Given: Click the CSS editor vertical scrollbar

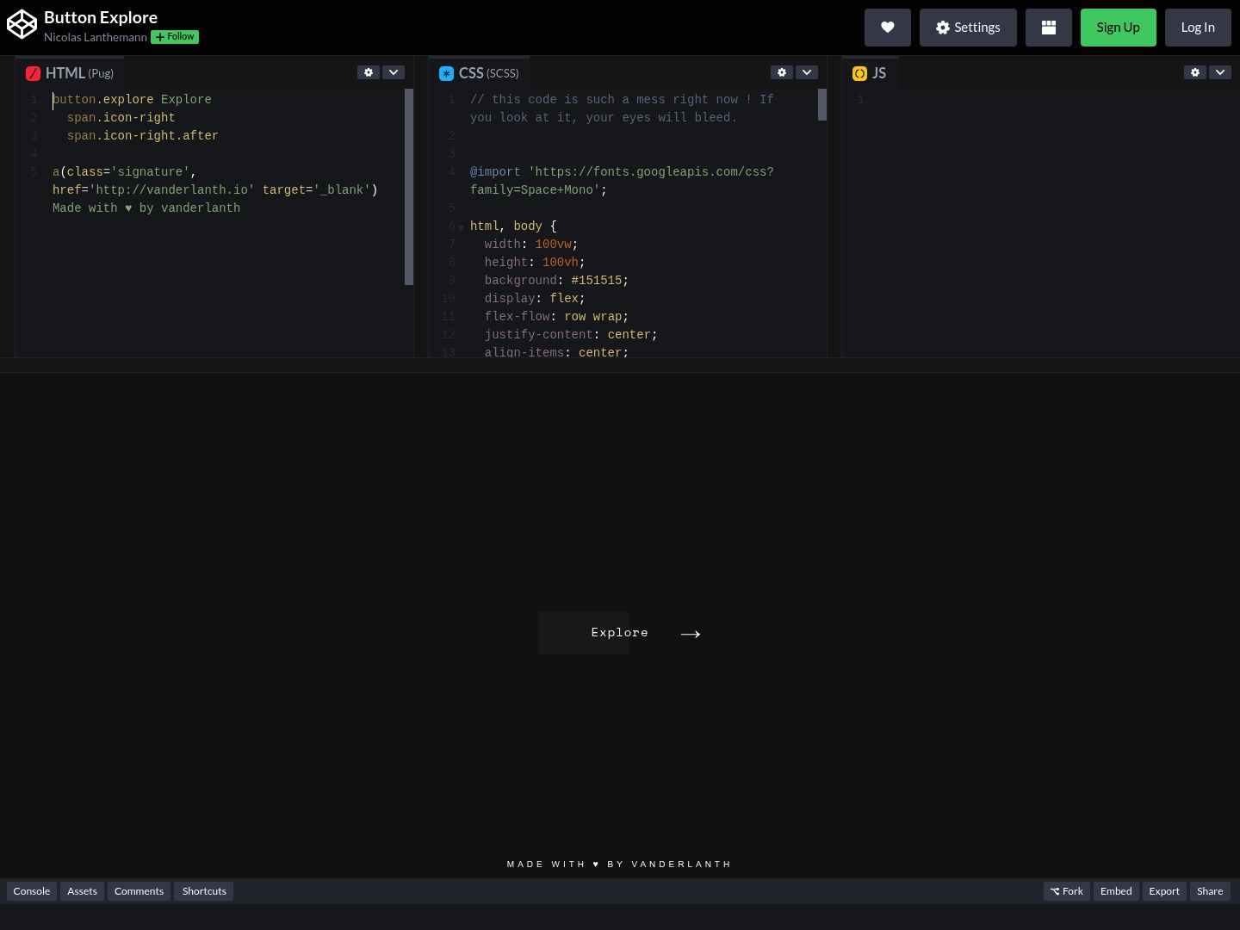Looking at the screenshot, I should (x=822, y=104).
